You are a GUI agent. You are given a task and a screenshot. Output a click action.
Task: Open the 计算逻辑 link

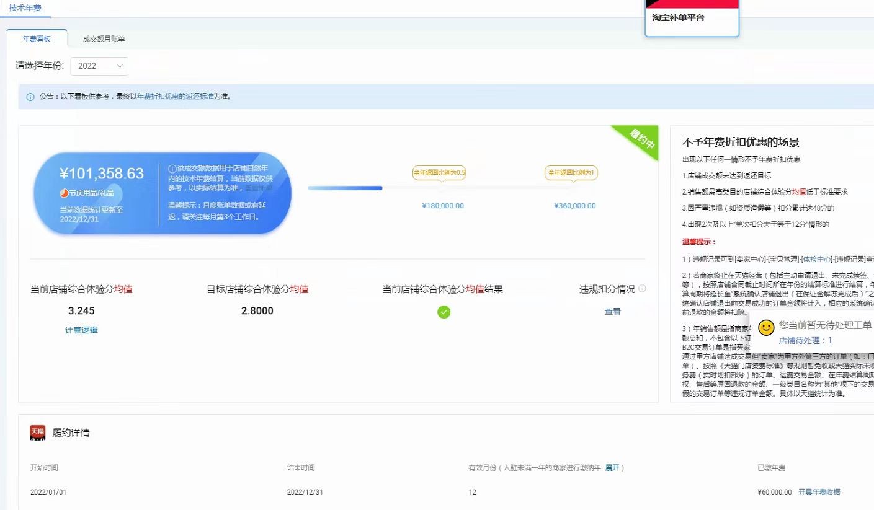pos(81,330)
